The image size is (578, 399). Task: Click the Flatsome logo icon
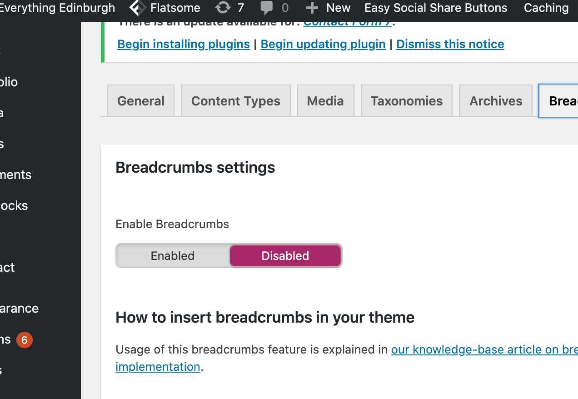coord(138,8)
